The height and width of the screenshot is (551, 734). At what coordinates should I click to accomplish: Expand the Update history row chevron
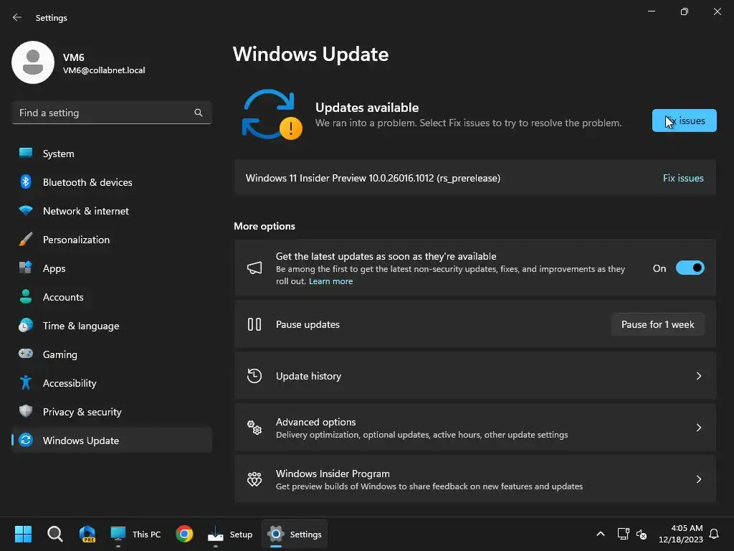698,376
